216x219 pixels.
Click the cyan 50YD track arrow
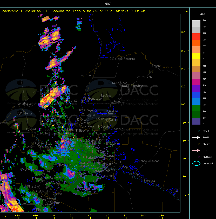click(196, 131)
